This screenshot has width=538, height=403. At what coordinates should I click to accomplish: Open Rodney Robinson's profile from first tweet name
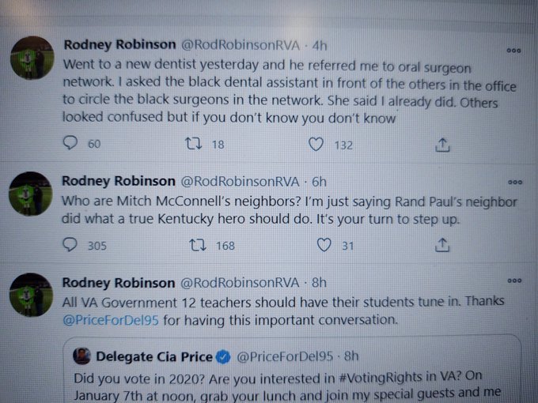(x=119, y=44)
